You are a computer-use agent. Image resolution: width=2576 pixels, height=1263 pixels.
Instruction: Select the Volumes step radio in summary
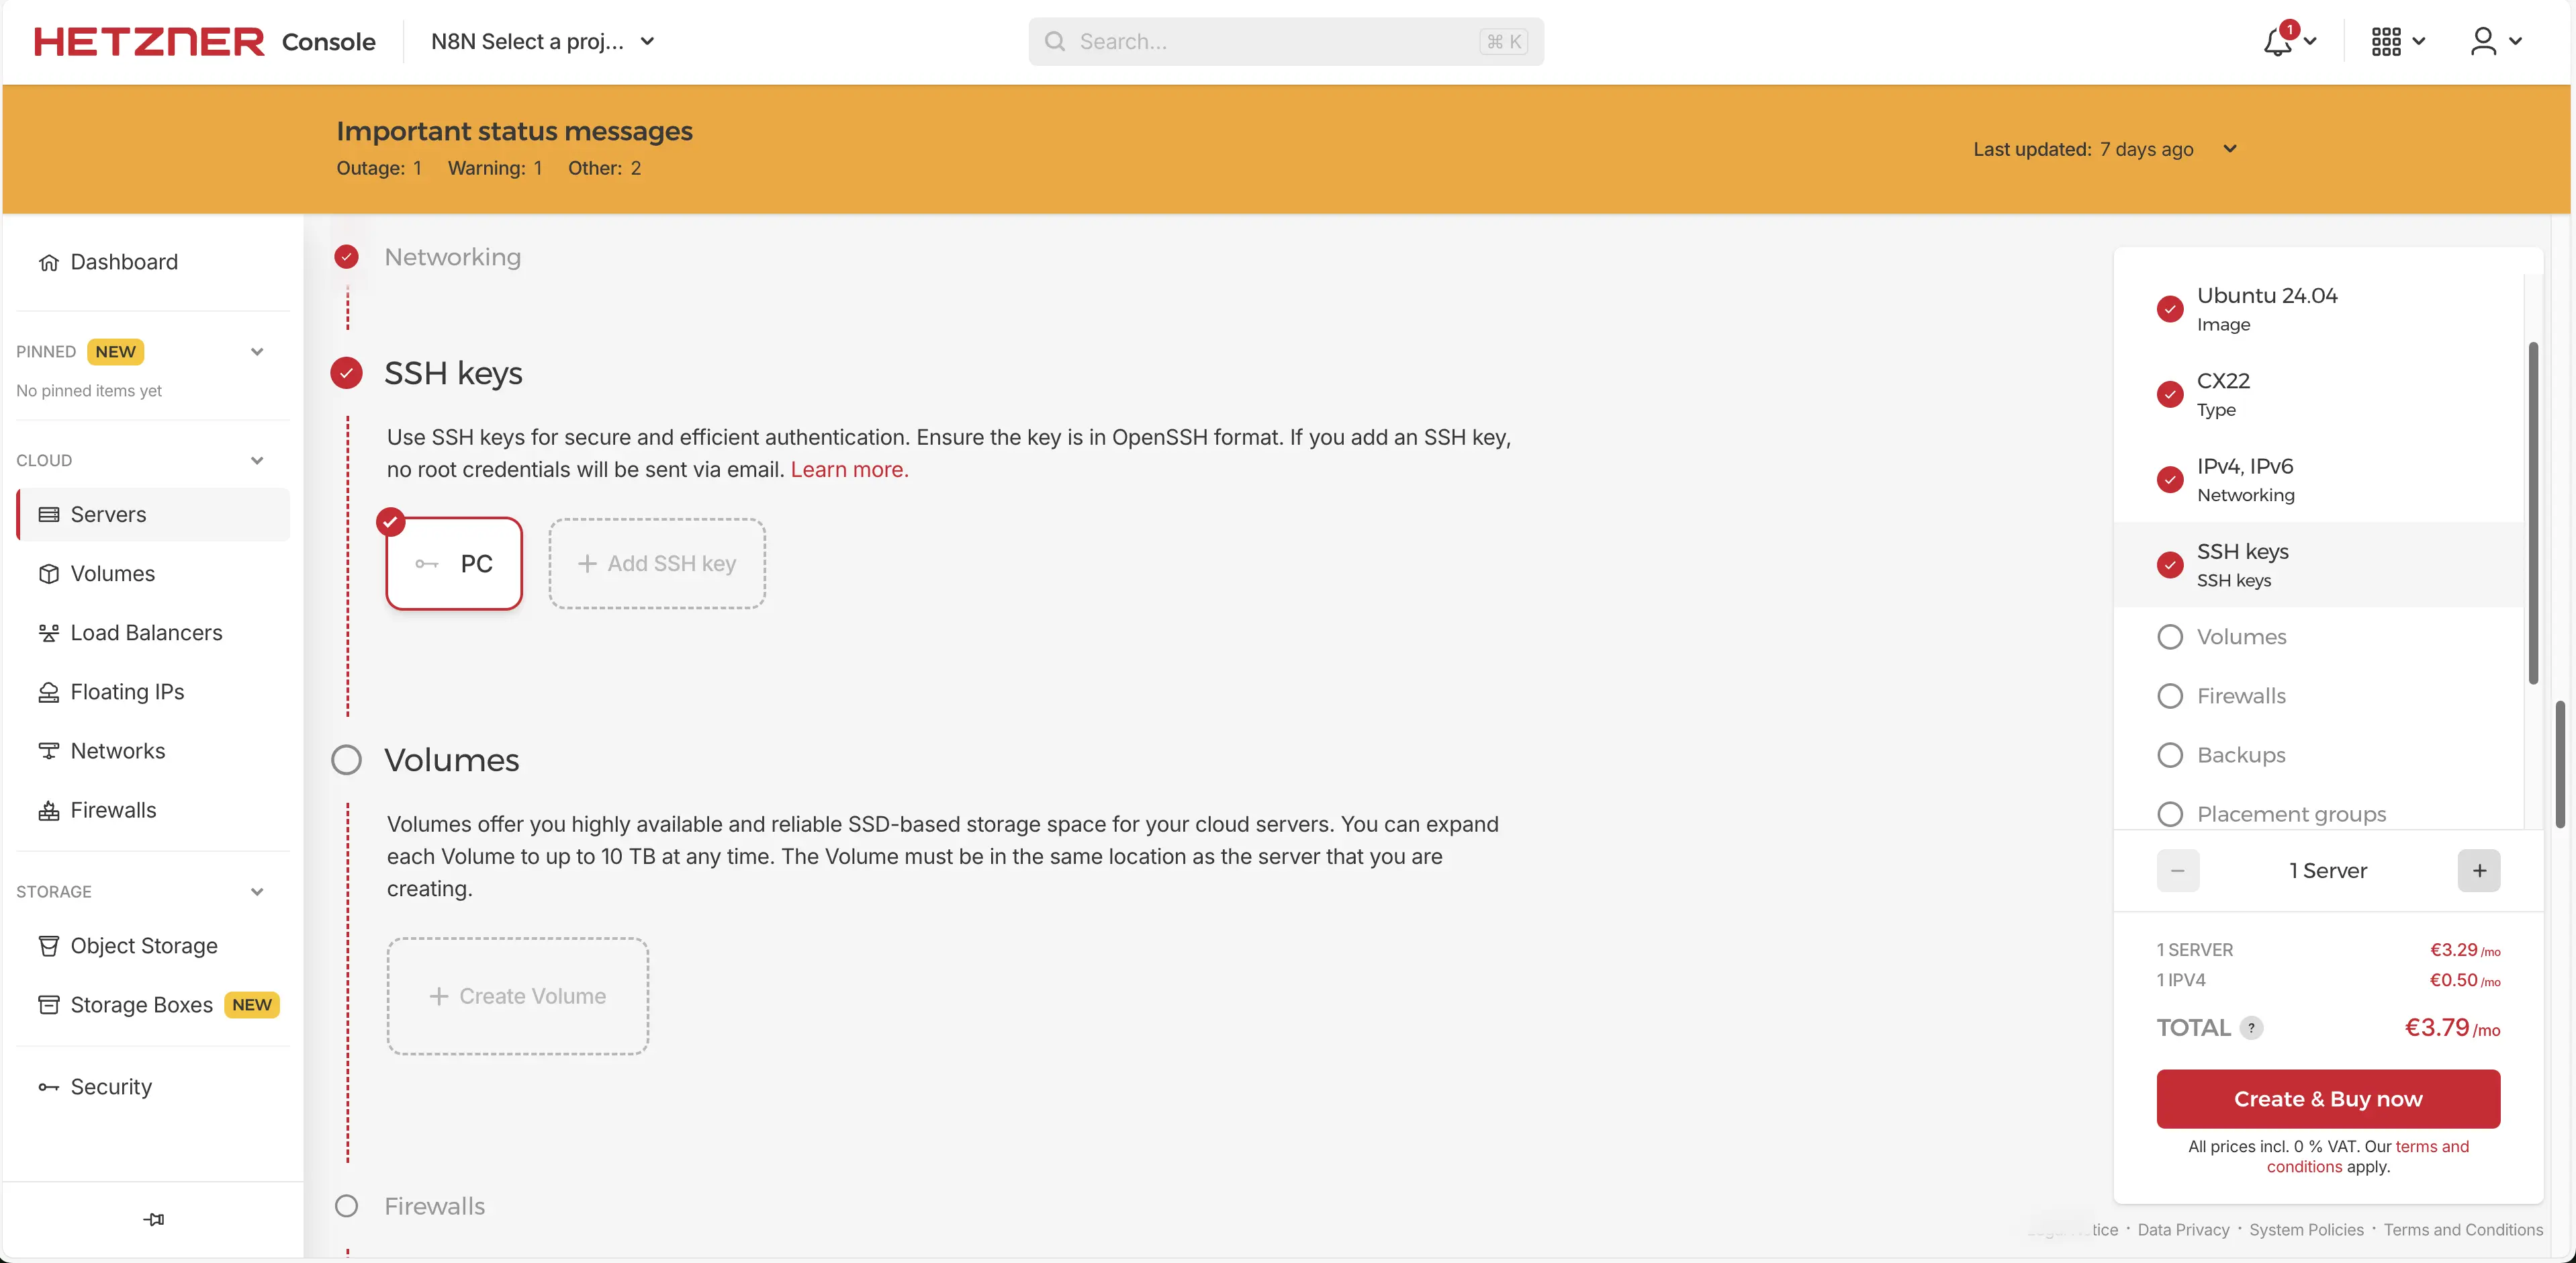[2170, 638]
